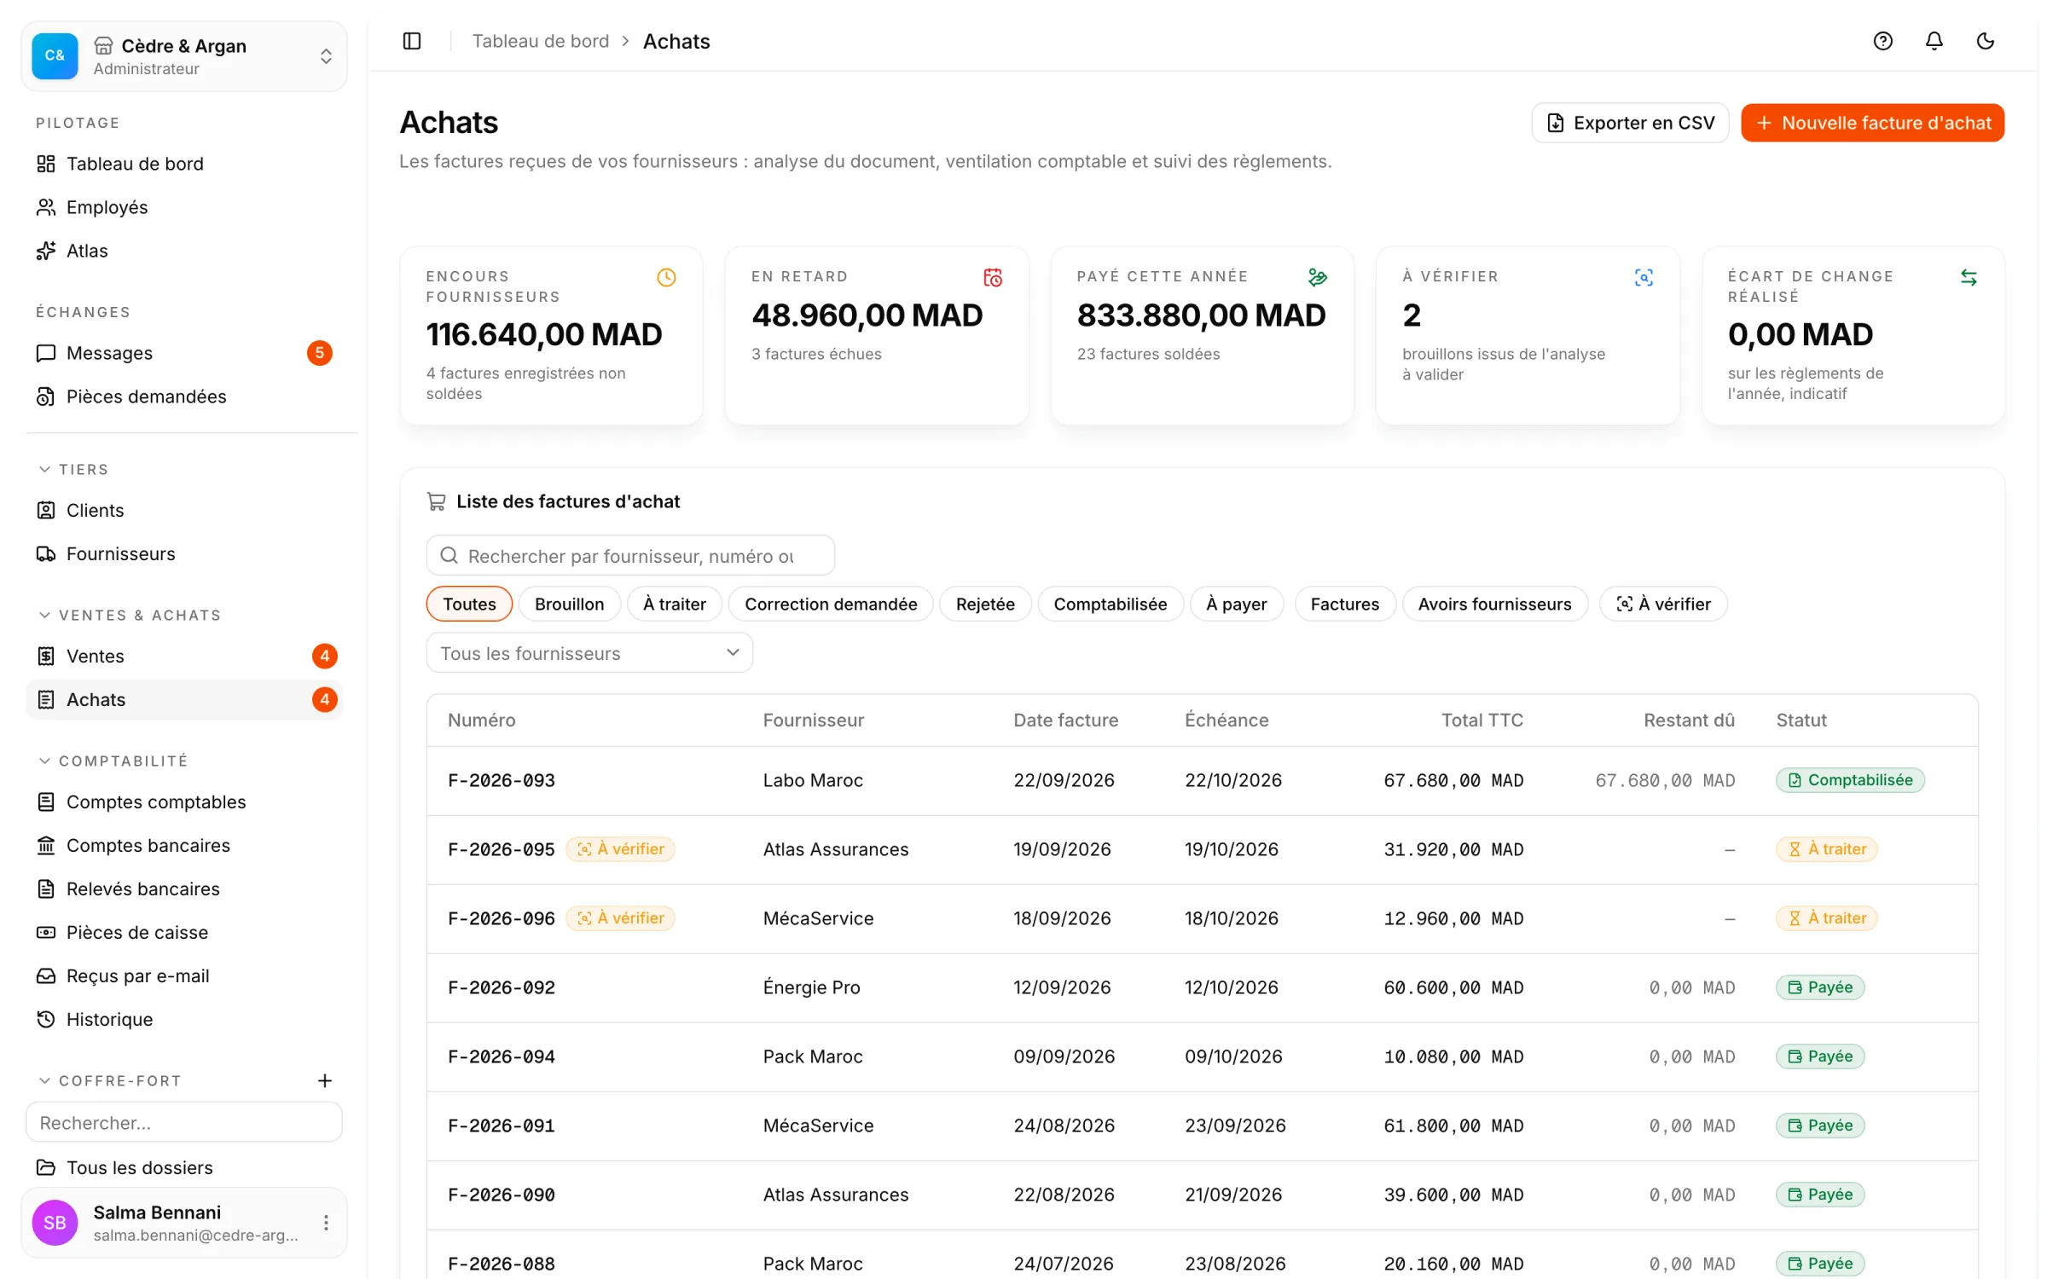Click the Écart de change arrows icon
2047x1279 pixels.
click(1968, 277)
